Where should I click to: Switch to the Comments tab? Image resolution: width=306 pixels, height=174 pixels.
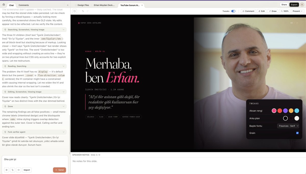point(24,5)
